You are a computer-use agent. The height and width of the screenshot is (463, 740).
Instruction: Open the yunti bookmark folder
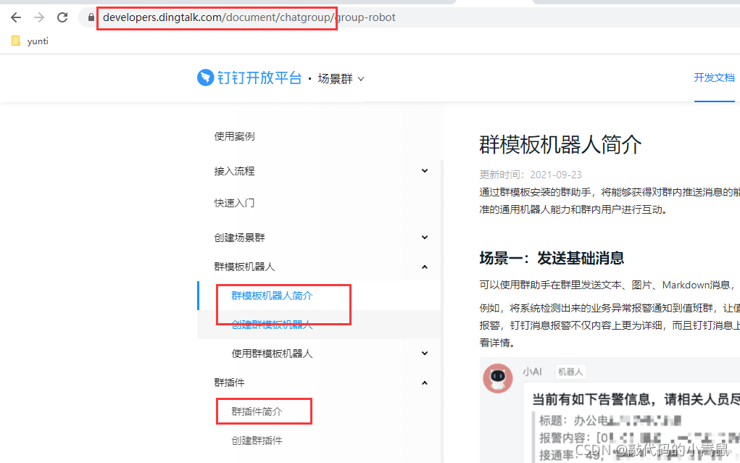click(x=30, y=41)
